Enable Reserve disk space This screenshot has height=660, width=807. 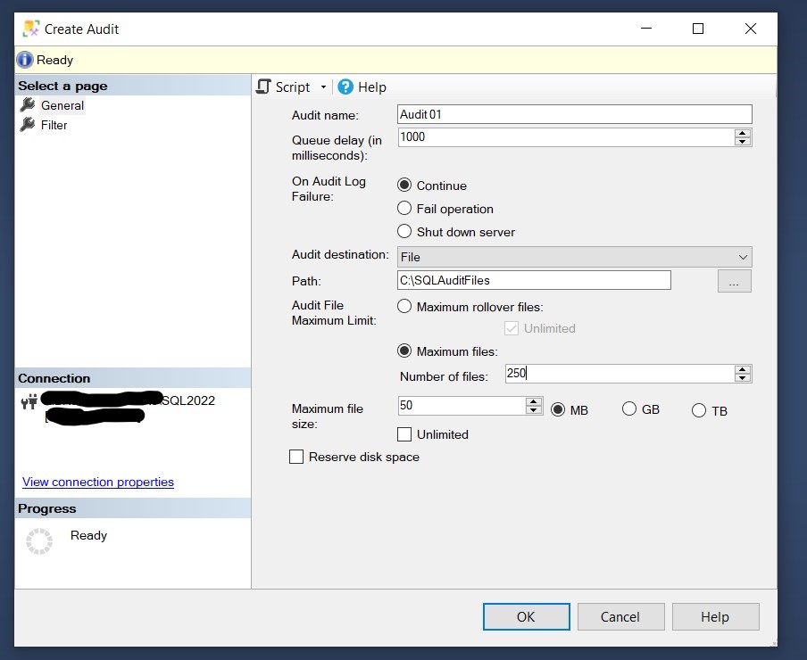[296, 457]
